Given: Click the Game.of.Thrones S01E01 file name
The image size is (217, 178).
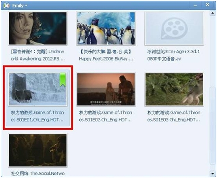Looking at the screenshot, I should pyautogui.click(x=37, y=116).
